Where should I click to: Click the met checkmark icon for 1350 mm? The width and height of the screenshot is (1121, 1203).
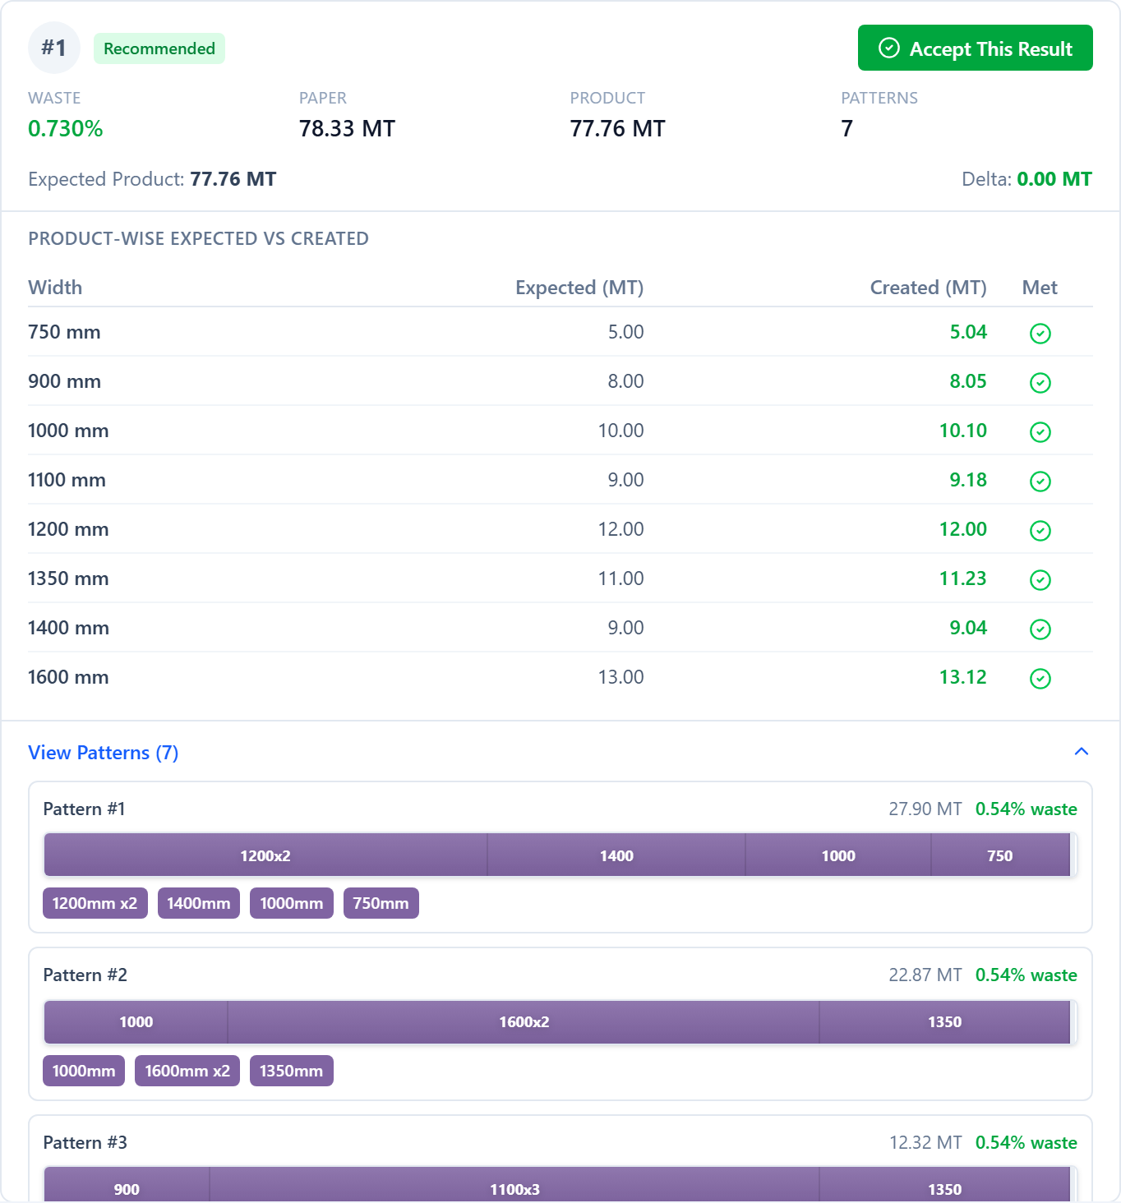pyautogui.click(x=1040, y=579)
